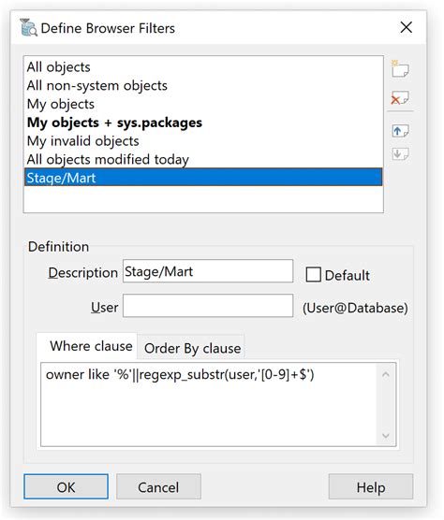Click the new filter icon
Viewport: 444px width, 520px height.
400,68
